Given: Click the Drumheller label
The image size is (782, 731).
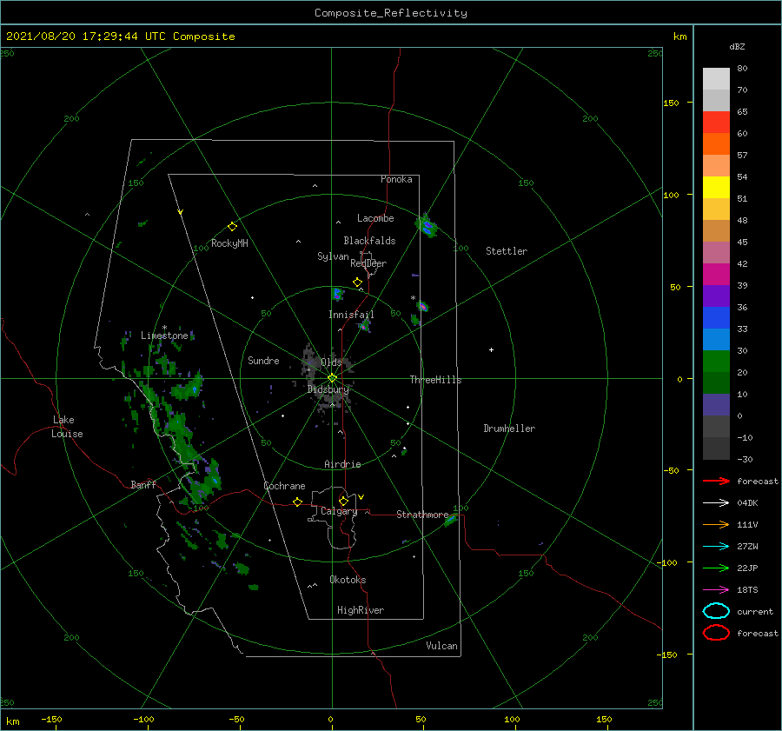Looking at the screenshot, I should [x=509, y=429].
